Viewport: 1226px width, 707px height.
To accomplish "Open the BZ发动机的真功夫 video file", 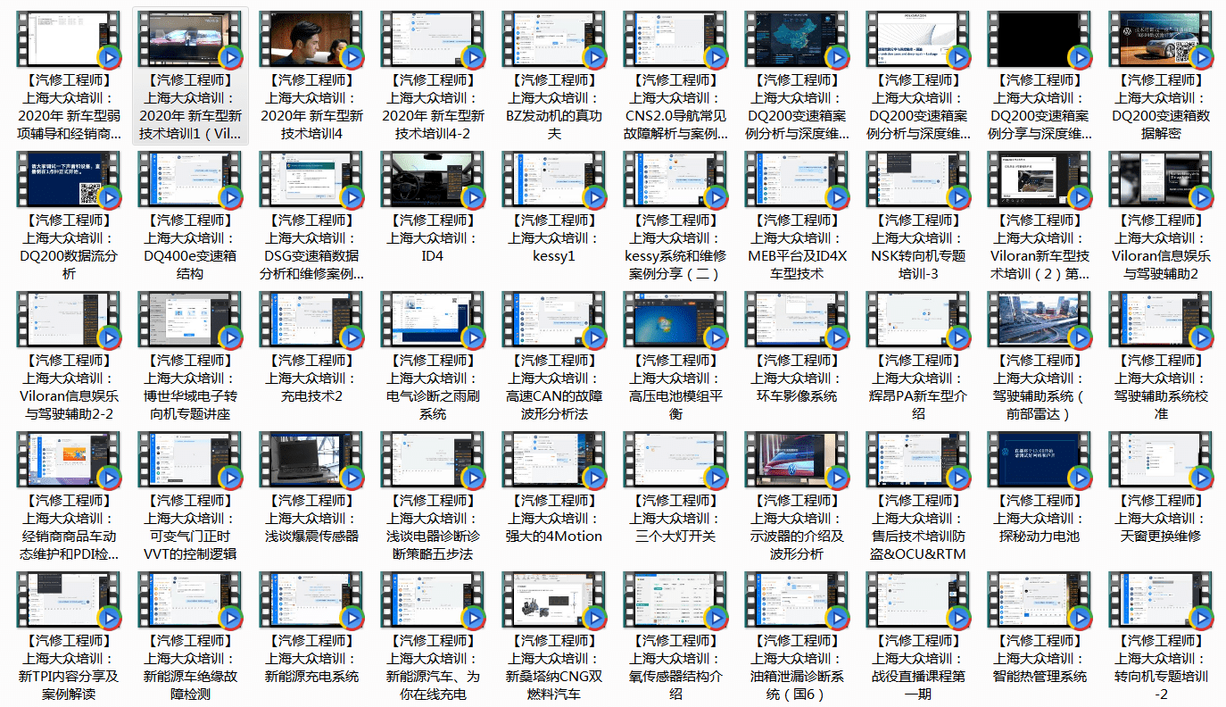I will tap(553, 40).
